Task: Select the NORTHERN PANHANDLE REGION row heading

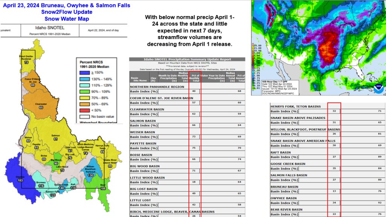Action: [151, 86]
